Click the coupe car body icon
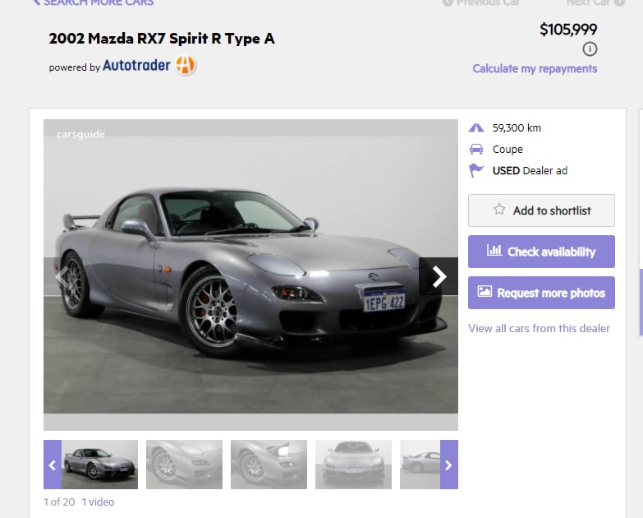The height and width of the screenshot is (518, 643). click(476, 149)
